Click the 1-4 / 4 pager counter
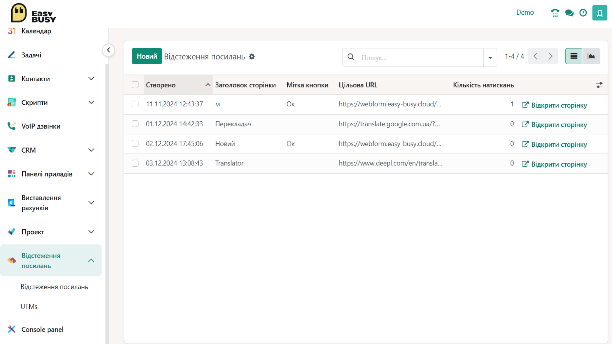This screenshot has width=612, height=344. pyautogui.click(x=514, y=56)
